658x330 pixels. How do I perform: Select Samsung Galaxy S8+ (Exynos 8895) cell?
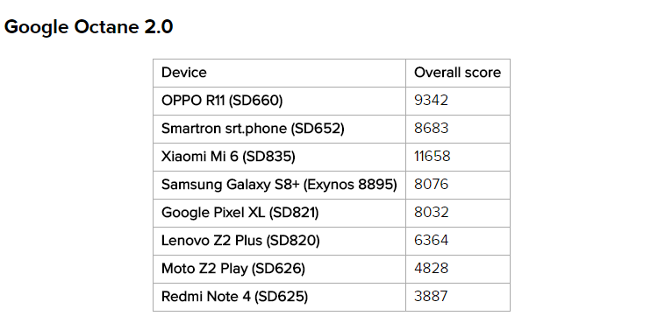tap(280, 185)
